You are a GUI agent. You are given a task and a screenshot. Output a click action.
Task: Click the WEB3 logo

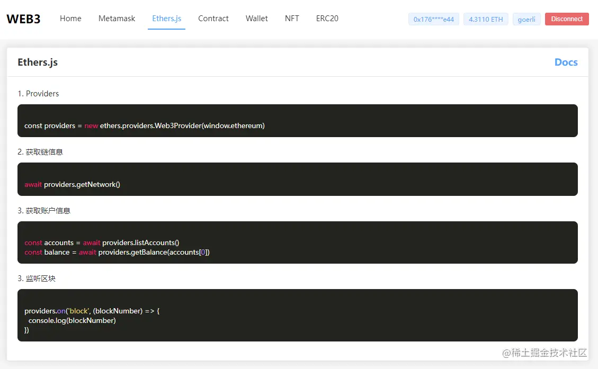[x=23, y=19]
